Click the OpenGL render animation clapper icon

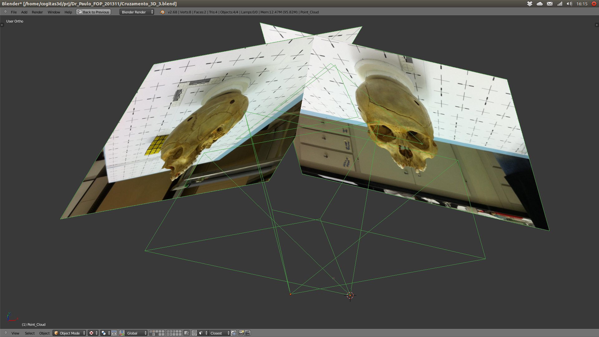click(x=247, y=333)
